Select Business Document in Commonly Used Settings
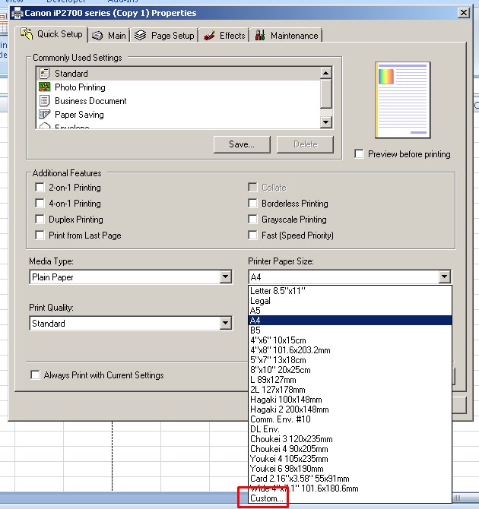 coord(178,100)
